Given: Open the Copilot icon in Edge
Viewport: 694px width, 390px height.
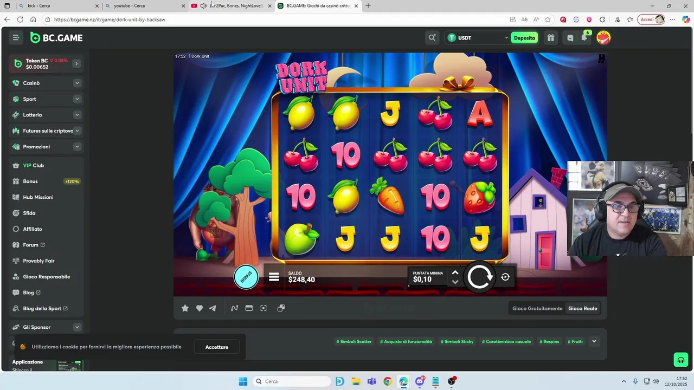Looking at the screenshot, I should click(685, 19).
